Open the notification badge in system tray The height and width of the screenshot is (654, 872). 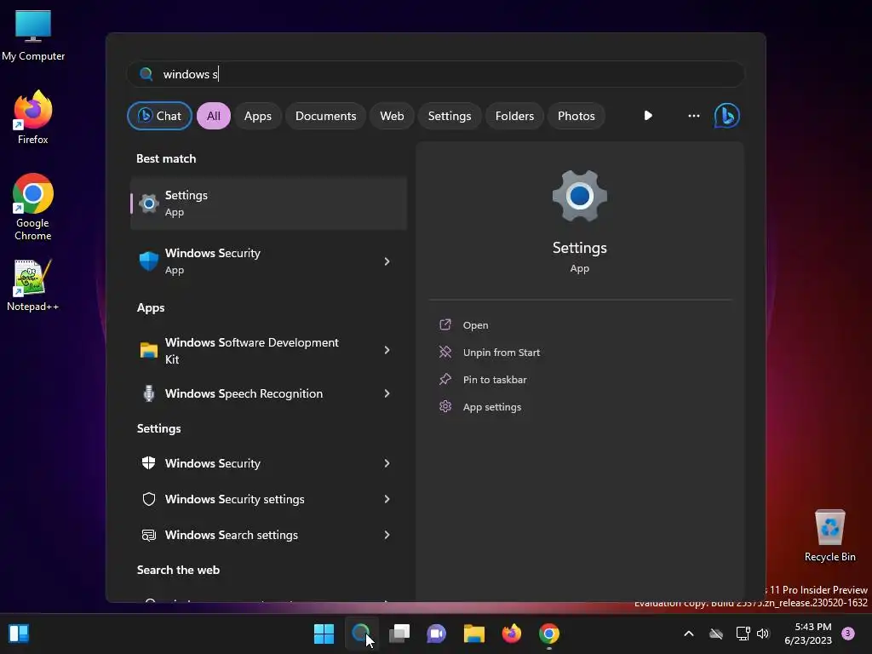point(848,634)
